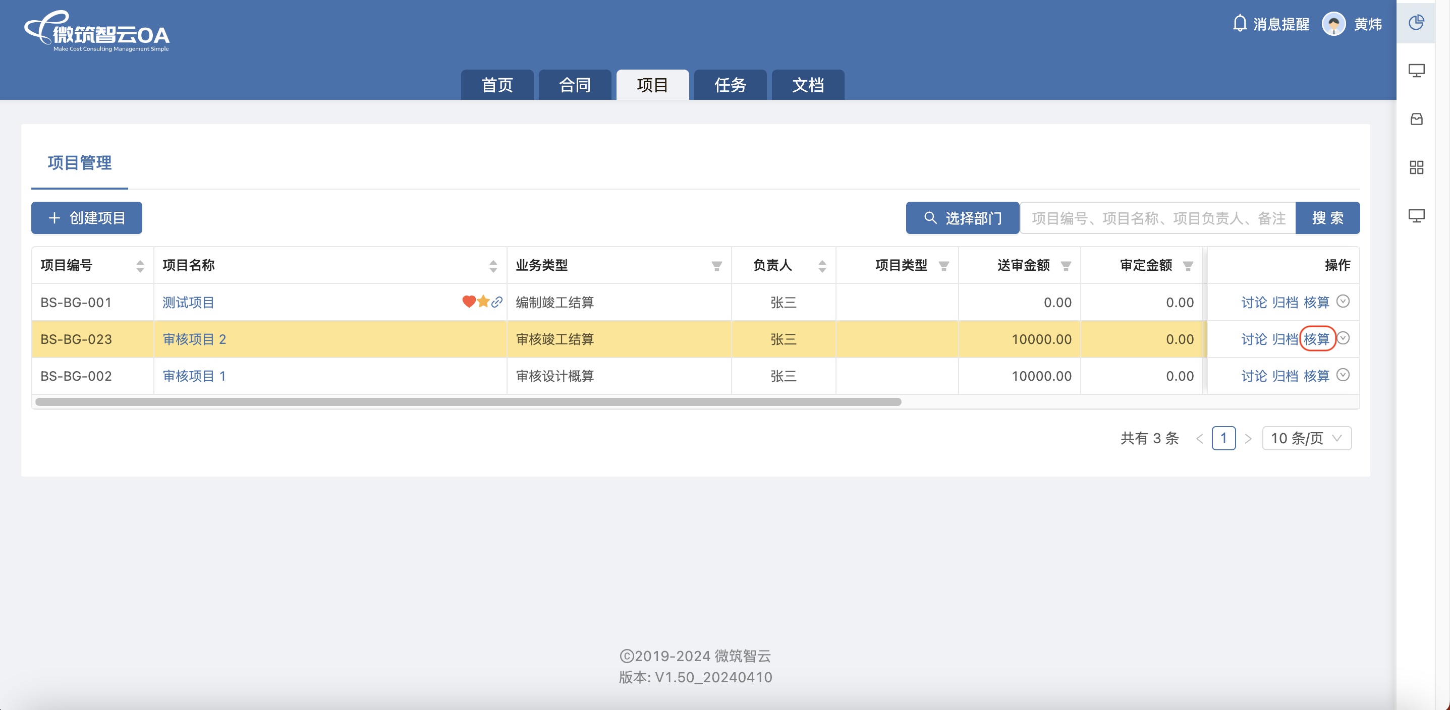Image resolution: width=1450 pixels, height=710 pixels.
Task: Switch to the 合同 tab
Action: click(x=575, y=85)
